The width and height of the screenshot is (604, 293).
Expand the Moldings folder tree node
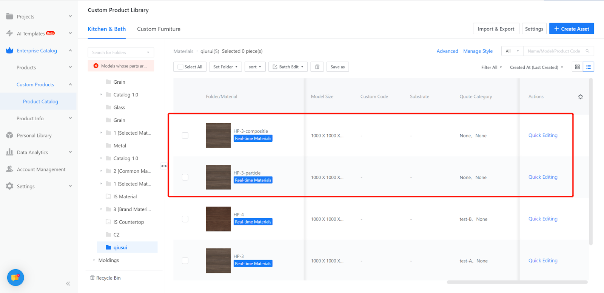point(94,260)
